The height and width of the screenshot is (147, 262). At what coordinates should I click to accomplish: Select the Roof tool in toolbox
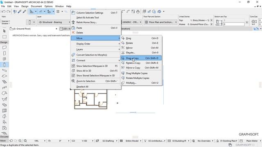click(x=5, y=94)
